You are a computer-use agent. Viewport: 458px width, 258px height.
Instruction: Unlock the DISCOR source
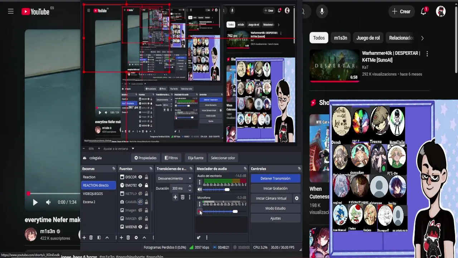tap(146, 177)
